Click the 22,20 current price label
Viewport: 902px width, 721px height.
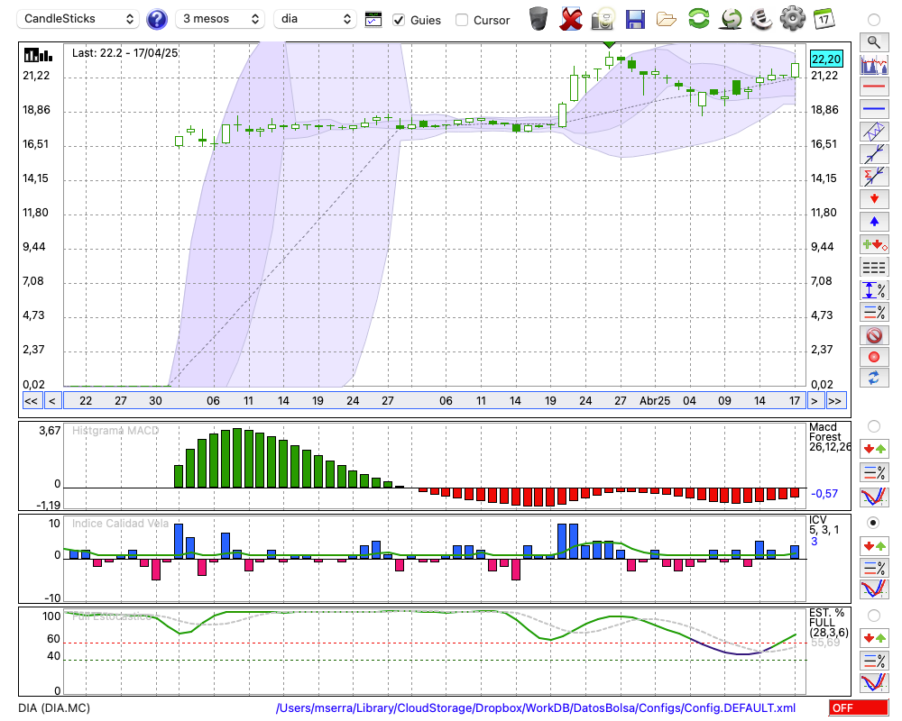(826, 59)
